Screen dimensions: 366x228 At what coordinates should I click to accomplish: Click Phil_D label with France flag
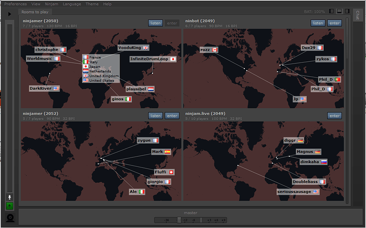point(322,89)
